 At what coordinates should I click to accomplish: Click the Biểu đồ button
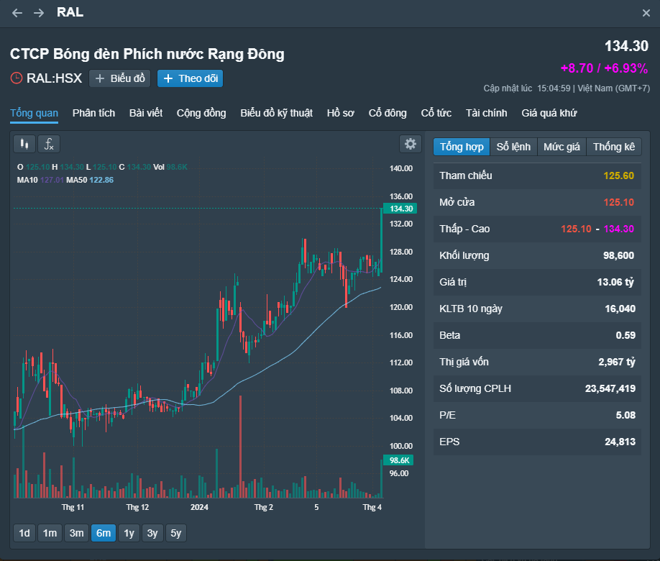click(x=119, y=78)
